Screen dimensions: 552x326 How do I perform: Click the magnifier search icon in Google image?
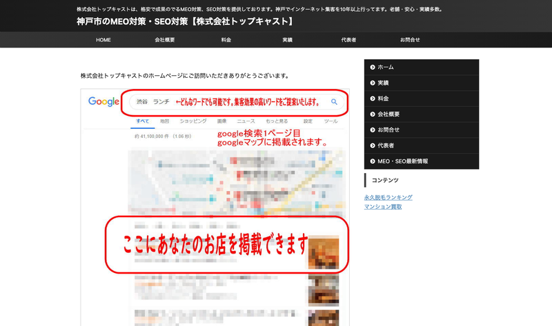click(x=334, y=102)
